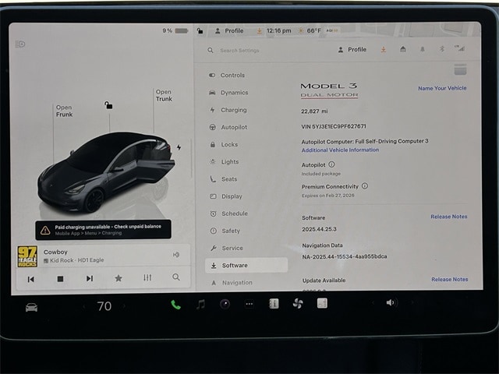Open the Autopilot settings menu item

point(233,127)
